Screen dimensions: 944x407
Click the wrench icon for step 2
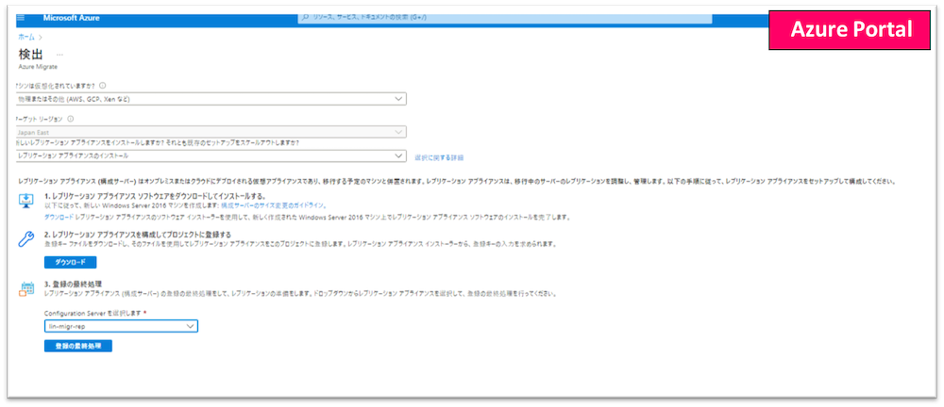(26, 238)
